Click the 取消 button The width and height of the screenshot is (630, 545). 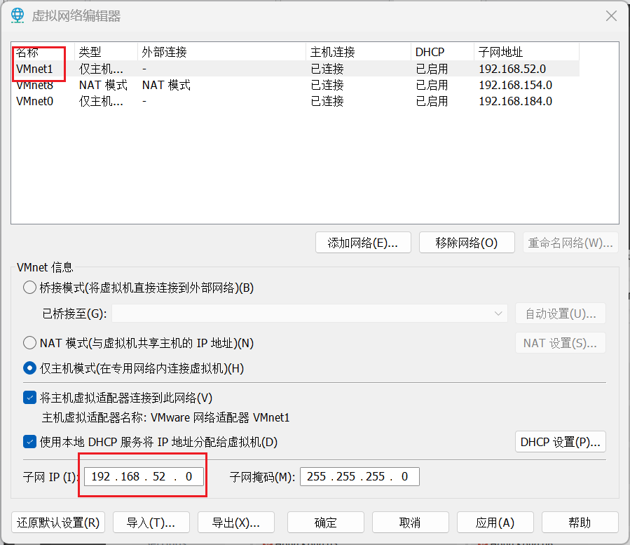pyautogui.click(x=410, y=523)
